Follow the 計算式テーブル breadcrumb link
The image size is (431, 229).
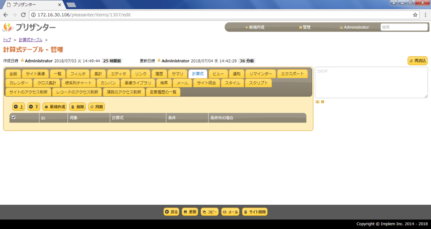tap(30, 40)
